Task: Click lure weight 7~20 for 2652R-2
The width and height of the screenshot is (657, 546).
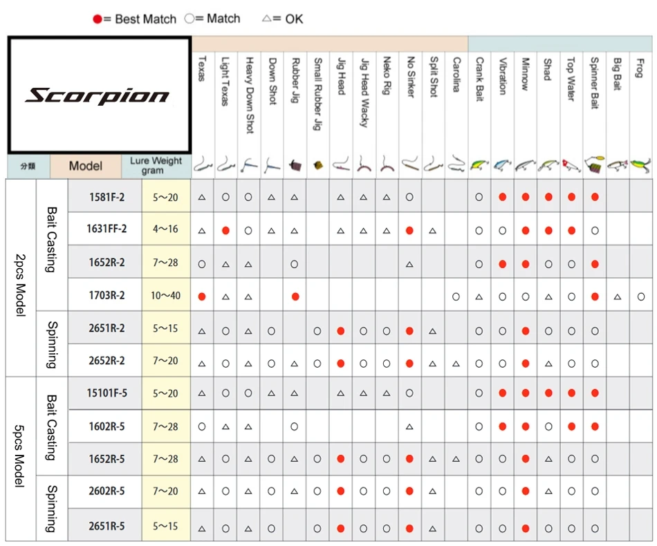Action: 165,361
